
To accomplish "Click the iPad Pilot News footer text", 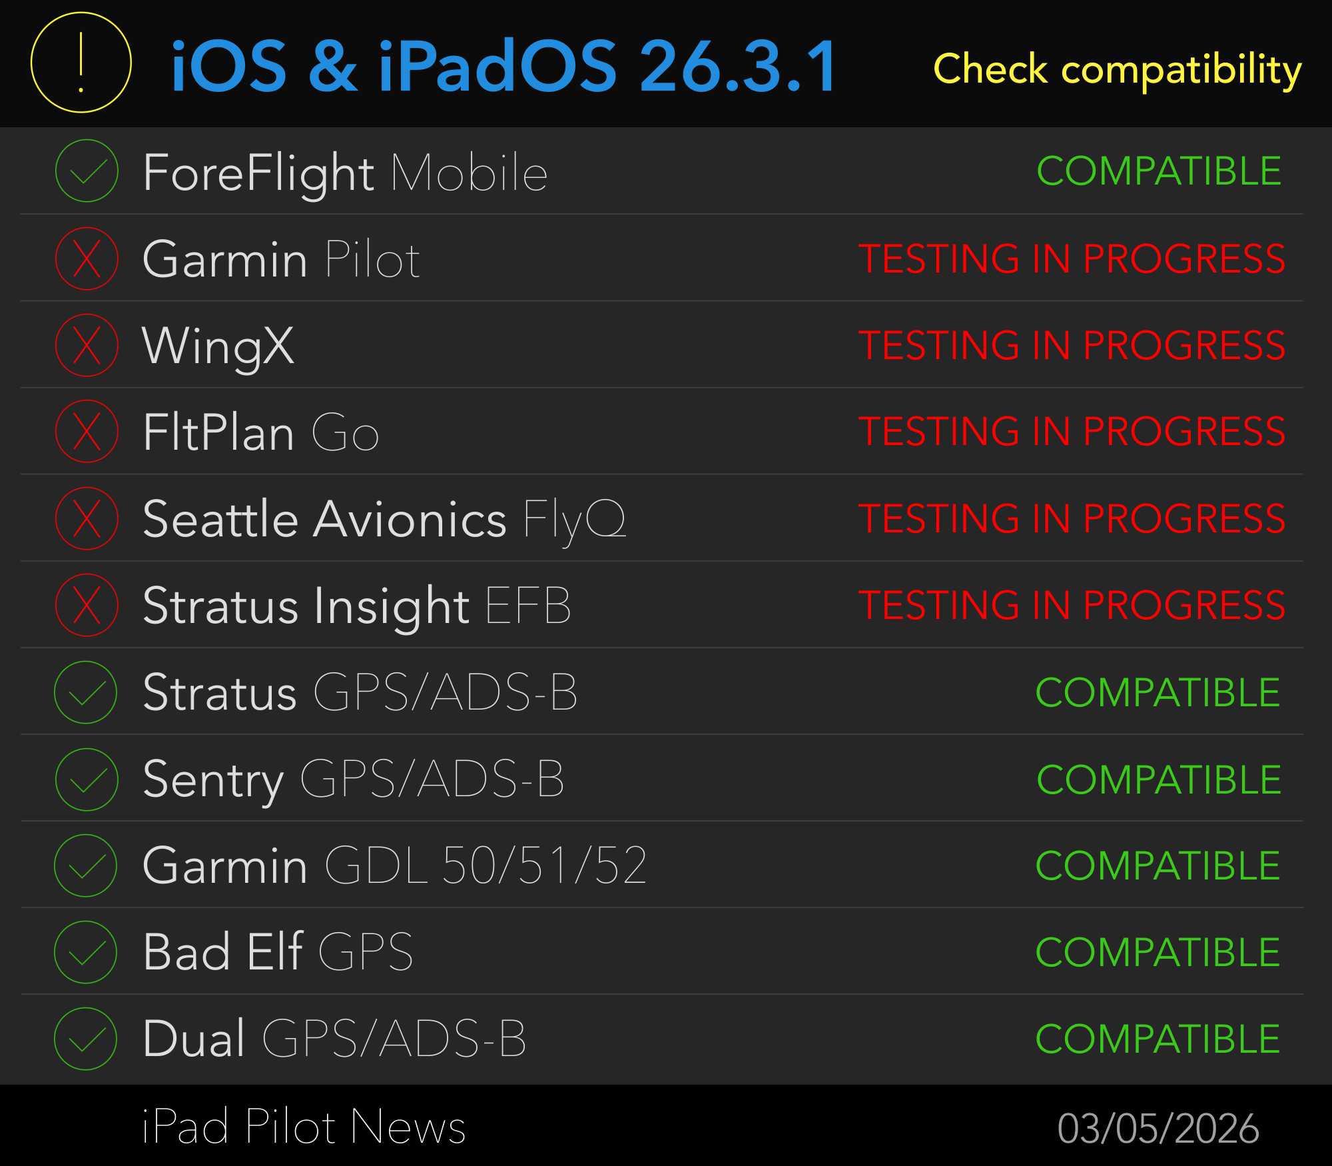I will 304,1127.
